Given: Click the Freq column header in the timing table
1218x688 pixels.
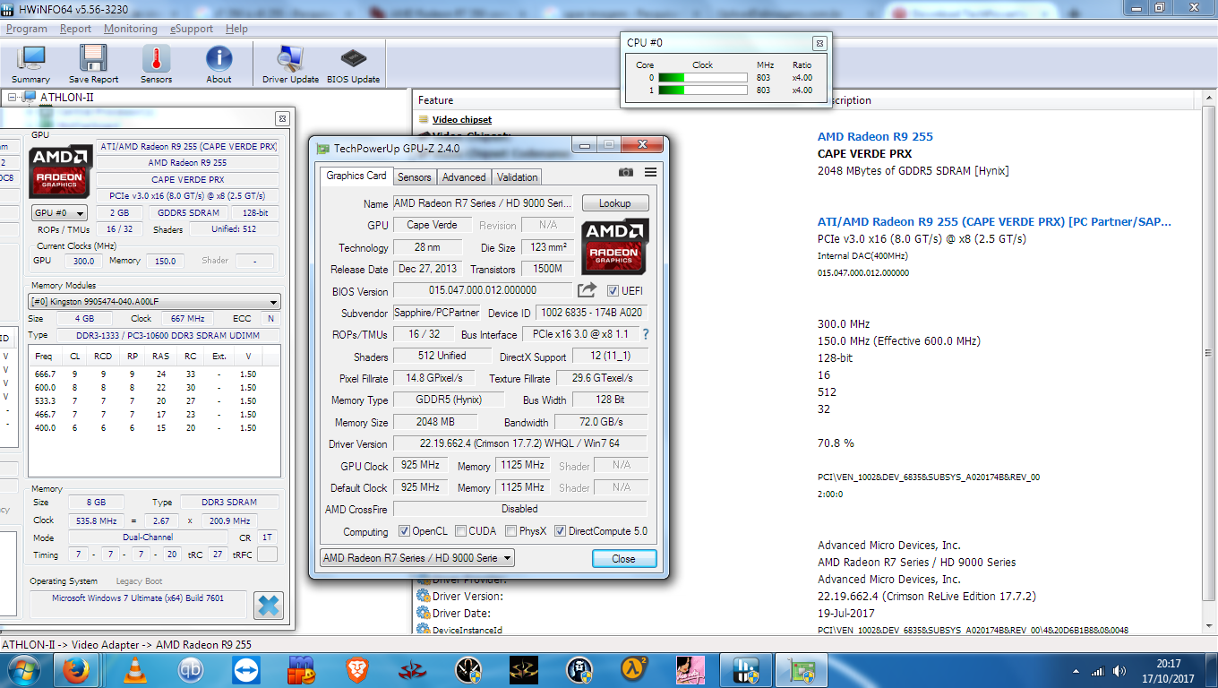Looking at the screenshot, I should click(44, 357).
